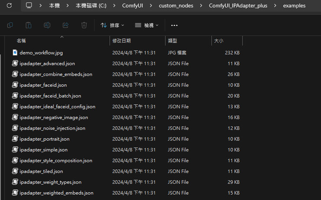Click the 232 KB size of demo_workflow.jpg
The image size is (321, 200).
point(232,53)
